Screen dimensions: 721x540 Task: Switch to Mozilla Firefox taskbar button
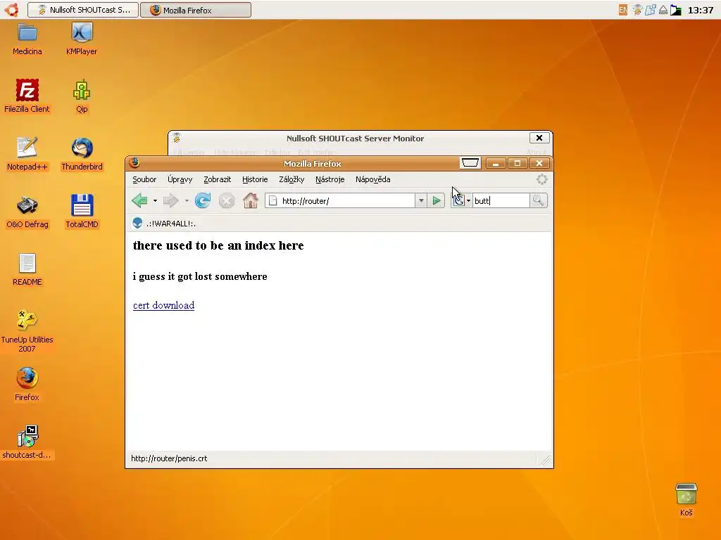[x=196, y=10]
